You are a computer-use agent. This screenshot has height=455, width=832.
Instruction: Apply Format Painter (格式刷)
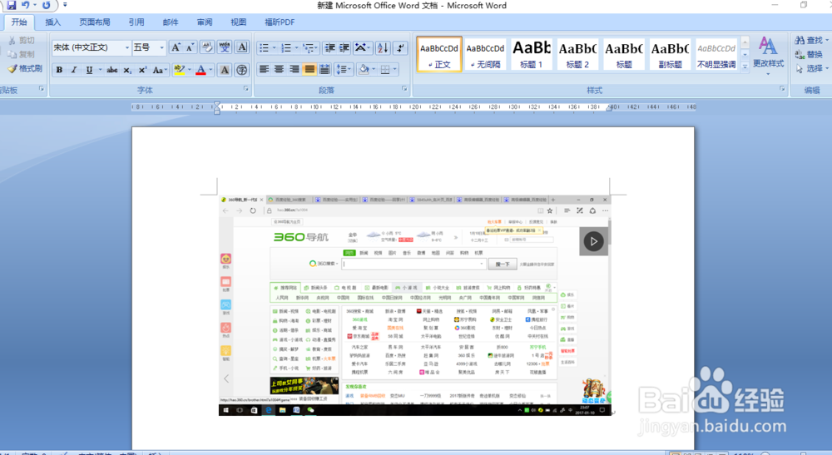pos(25,68)
